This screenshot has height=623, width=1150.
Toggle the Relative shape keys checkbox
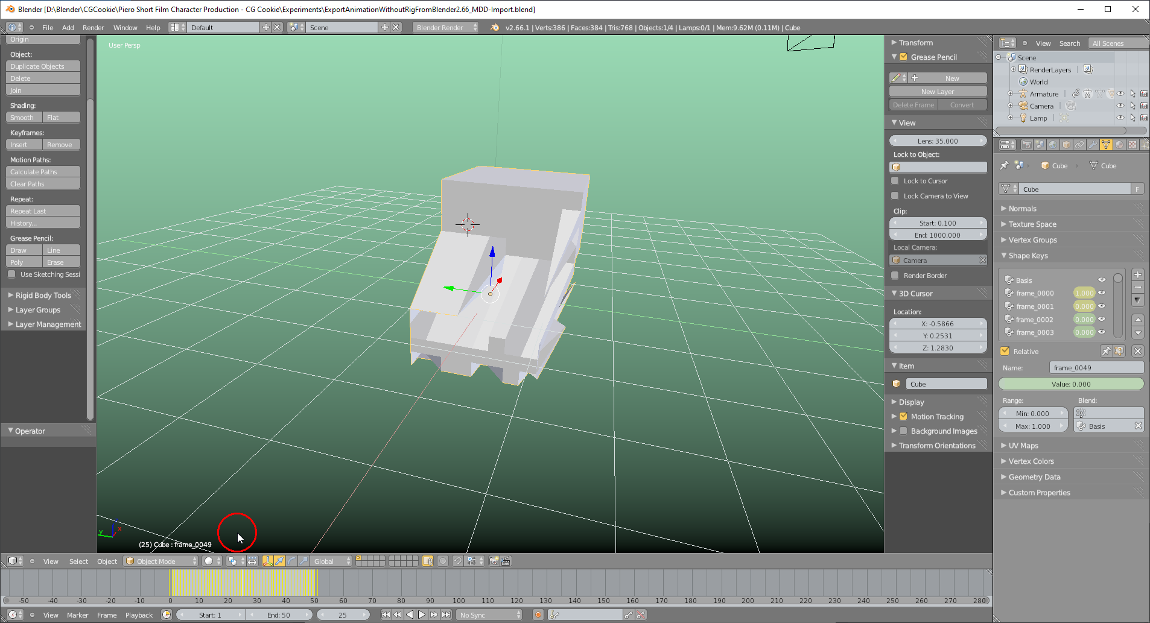[1005, 351]
